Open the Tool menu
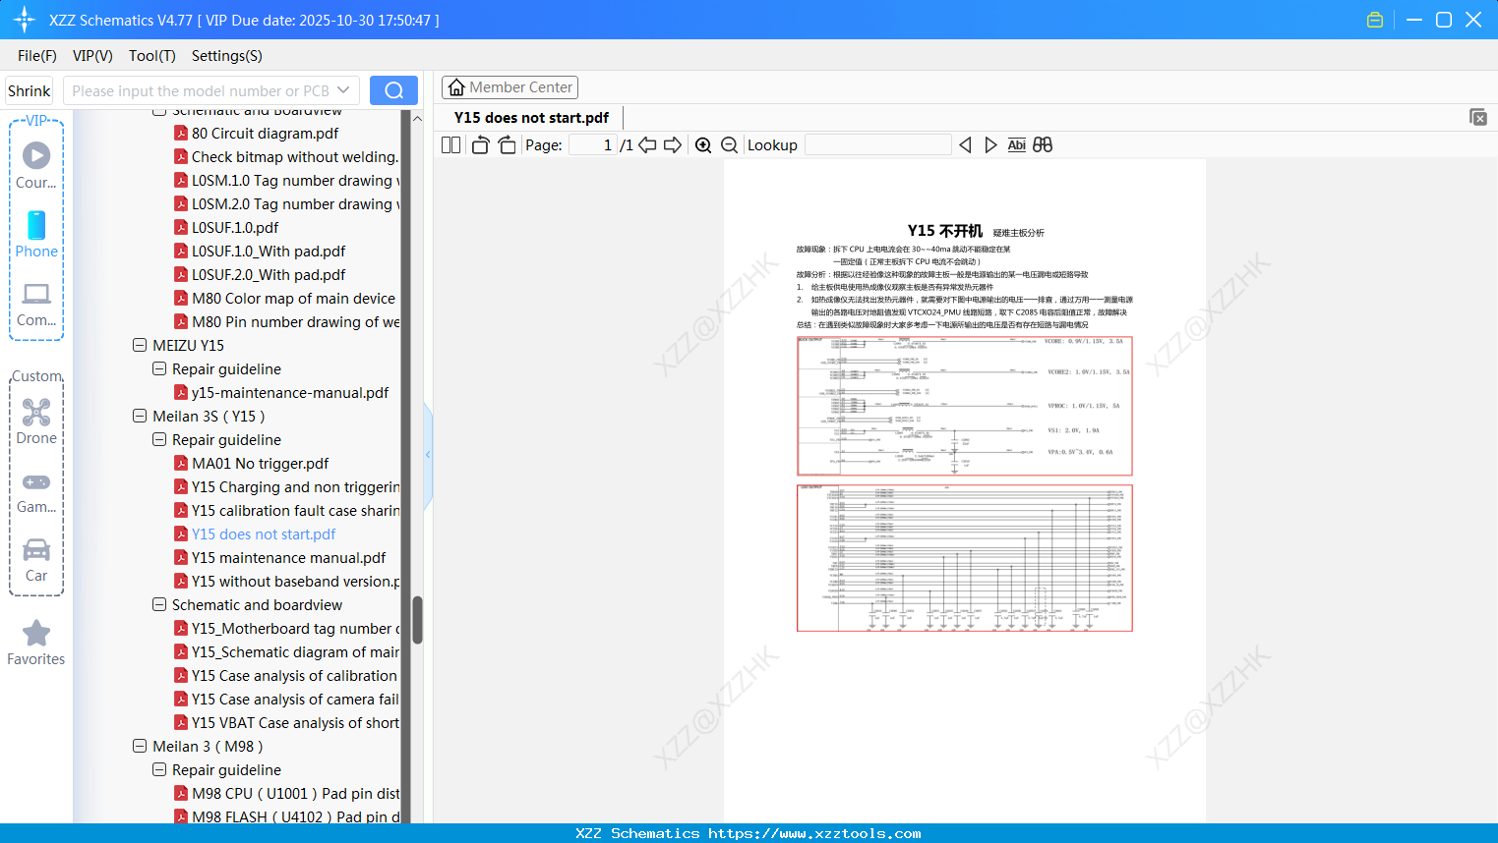The height and width of the screenshot is (843, 1498). click(x=152, y=56)
